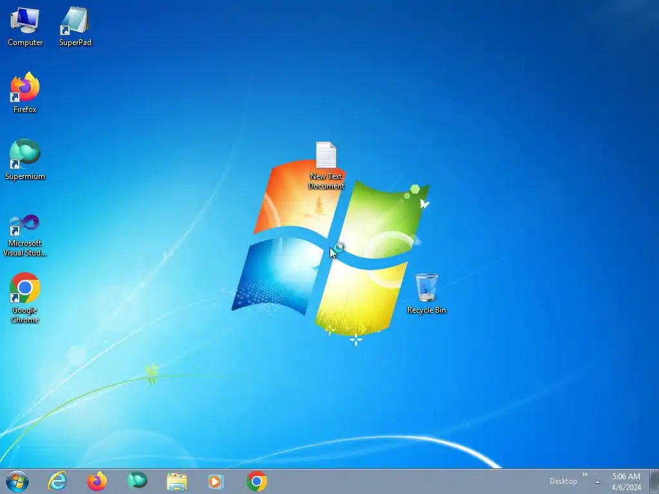Open Windows Explorer from the taskbar
This screenshot has height=494, width=659.
(177, 482)
